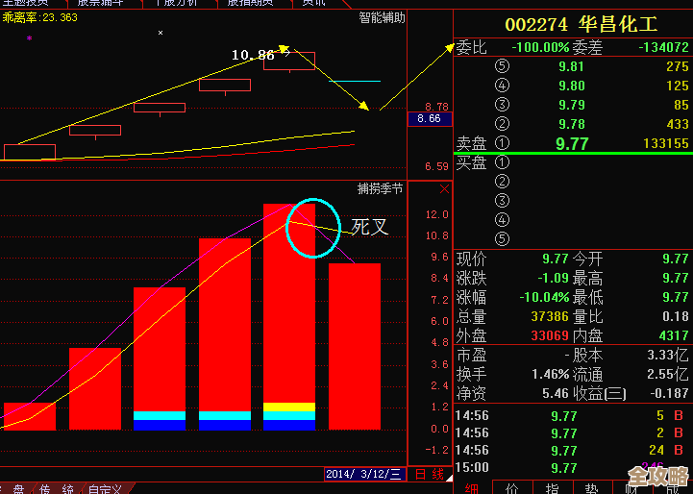Select the 资讯 tab at top

[x=313, y=3]
